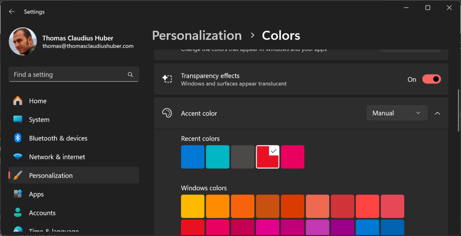
Task: Click the email thomas@thomasclaudiushuber.com
Action: pyautogui.click(x=88, y=46)
